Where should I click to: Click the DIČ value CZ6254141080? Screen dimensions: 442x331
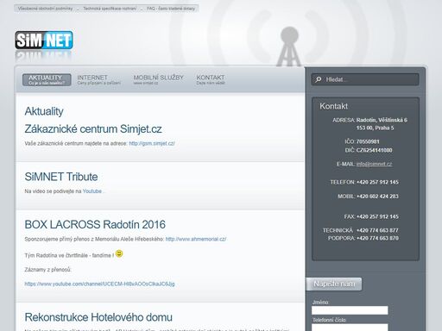point(374,150)
